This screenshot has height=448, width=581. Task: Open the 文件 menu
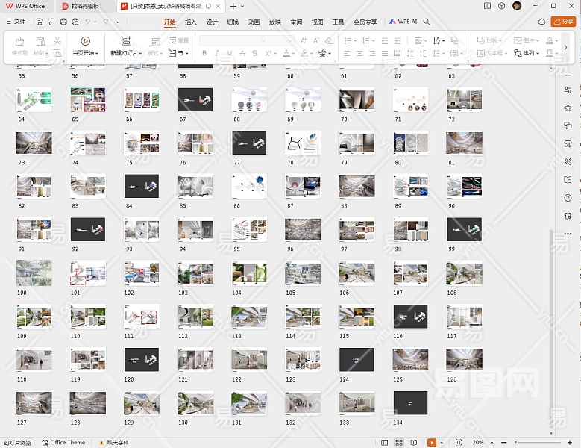(x=16, y=22)
